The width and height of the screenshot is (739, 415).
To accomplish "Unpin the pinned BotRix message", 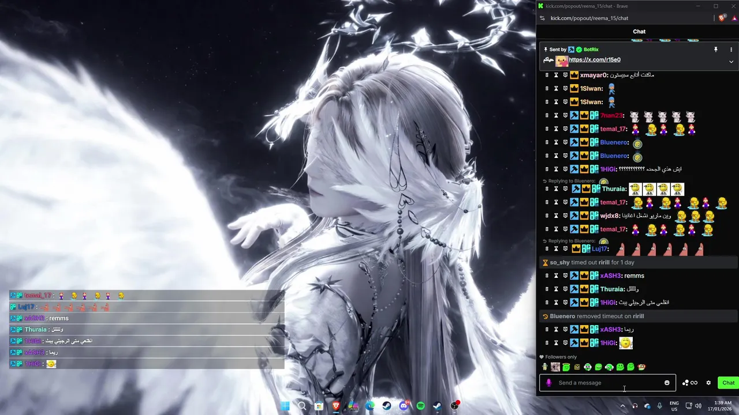I will click(x=715, y=50).
